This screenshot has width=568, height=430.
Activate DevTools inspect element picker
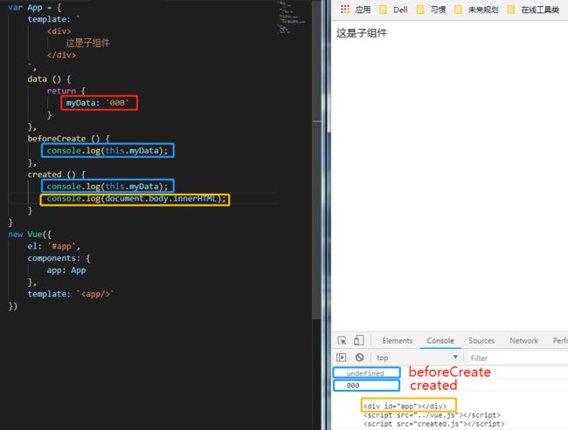tap(342, 340)
